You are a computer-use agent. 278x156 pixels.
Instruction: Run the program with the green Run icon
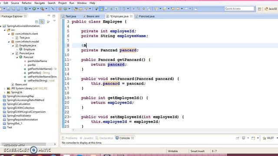point(34,9)
